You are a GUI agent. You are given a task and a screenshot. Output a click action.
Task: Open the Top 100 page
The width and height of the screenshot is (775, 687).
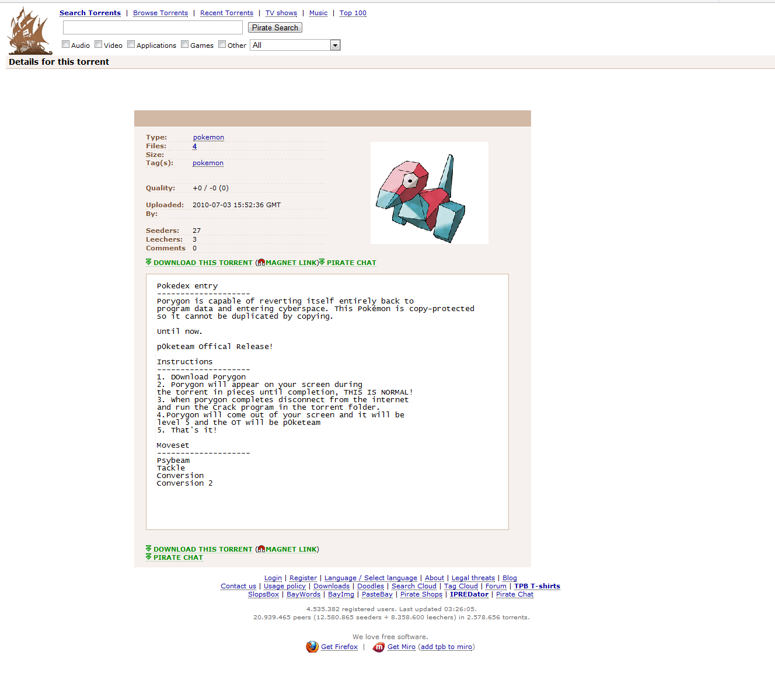tap(353, 13)
